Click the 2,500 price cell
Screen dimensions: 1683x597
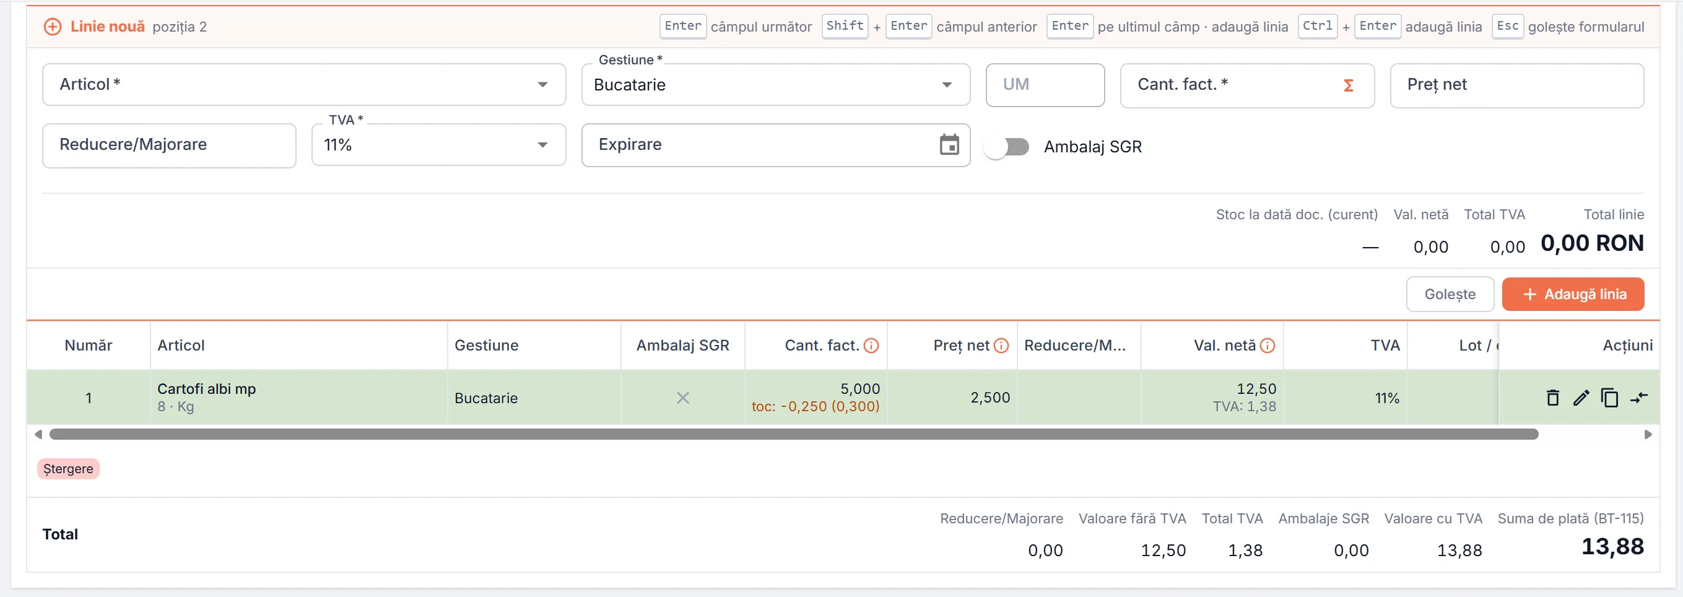[x=952, y=397]
